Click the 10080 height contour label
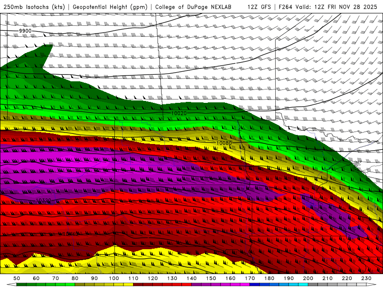This screenshot has width=383, height=287. [224, 143]
